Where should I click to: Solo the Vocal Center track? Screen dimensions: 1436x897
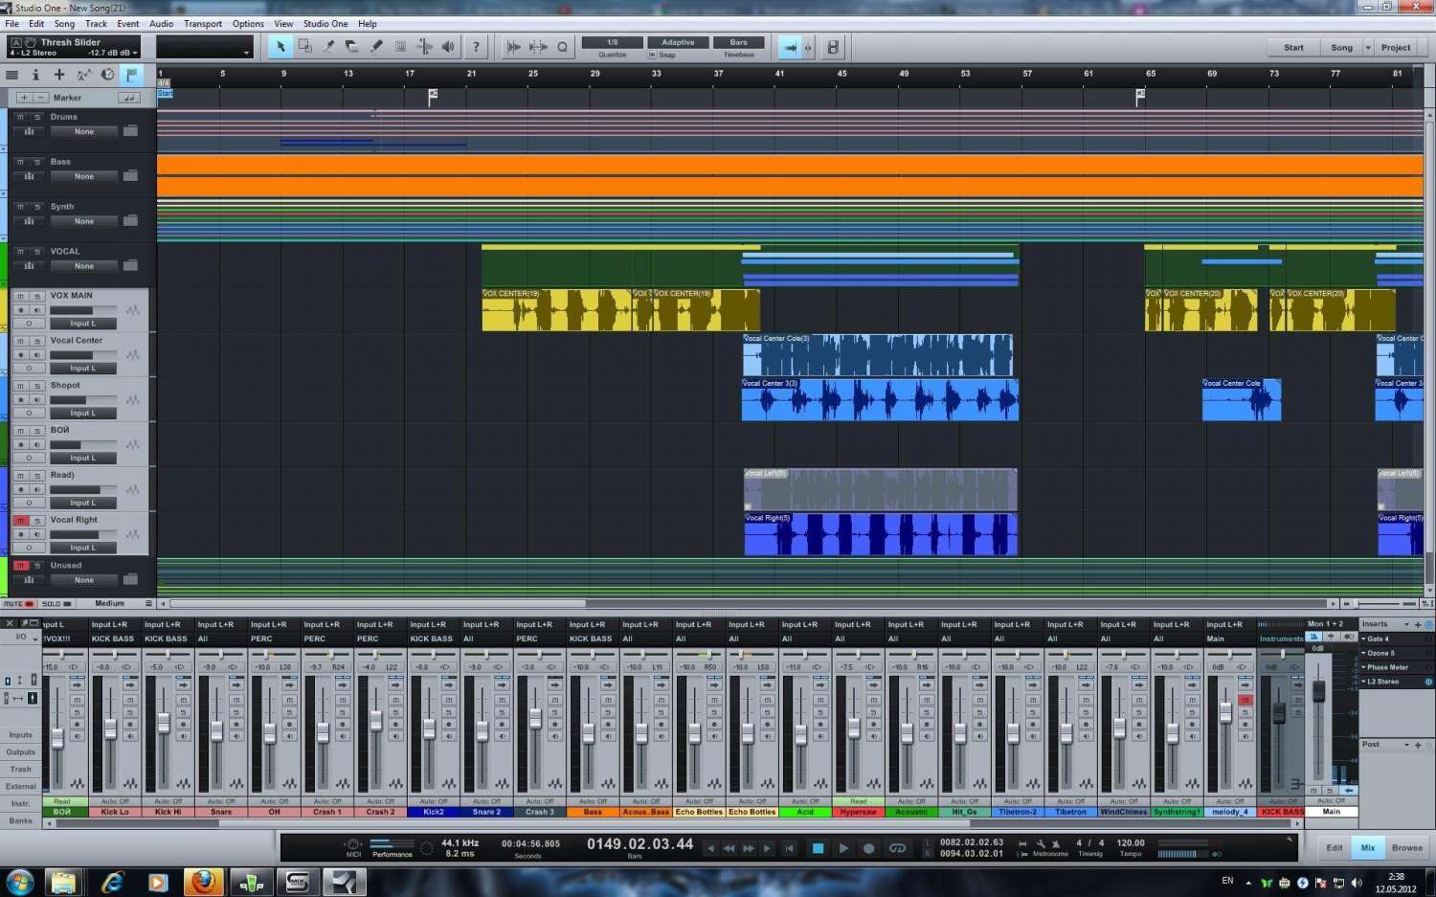tap(37, 342)
